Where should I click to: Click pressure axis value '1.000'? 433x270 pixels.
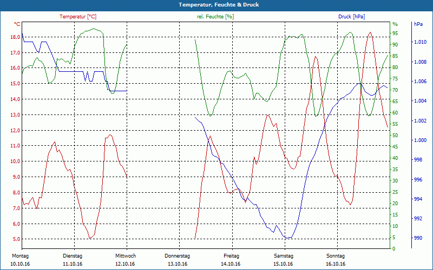click(x=421, y=140)
